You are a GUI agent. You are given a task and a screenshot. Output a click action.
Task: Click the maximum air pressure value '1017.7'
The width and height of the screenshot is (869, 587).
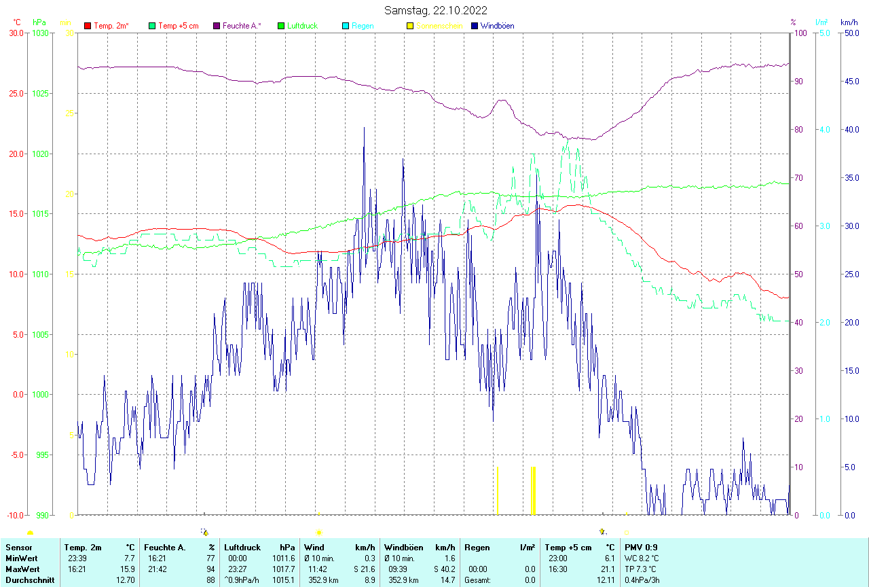pyautogui.click(x=284, y=569)
